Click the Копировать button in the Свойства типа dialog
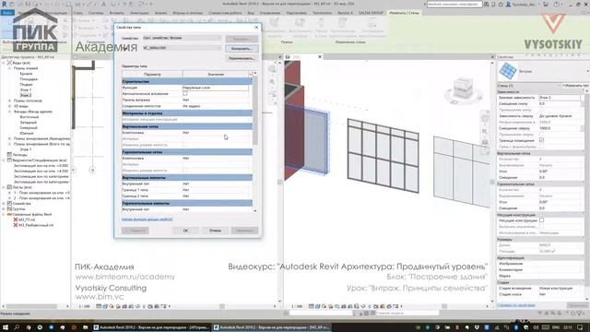 (242, 49)
